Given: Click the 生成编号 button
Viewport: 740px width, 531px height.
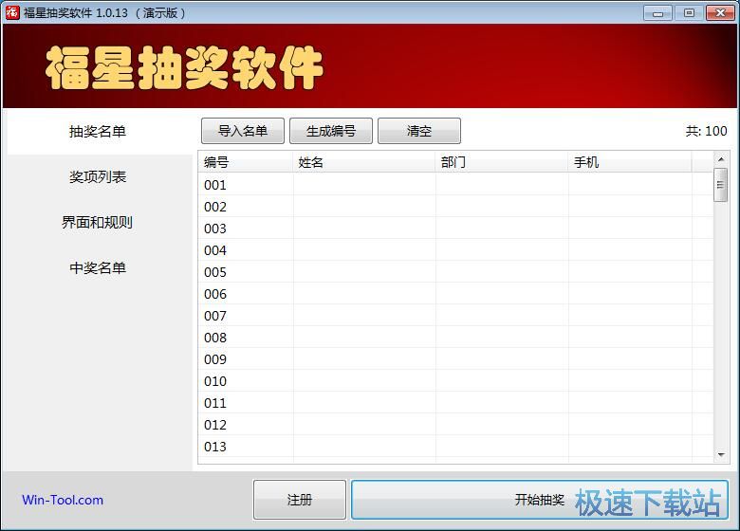Looking at the screenshot, I should [331, 131].
